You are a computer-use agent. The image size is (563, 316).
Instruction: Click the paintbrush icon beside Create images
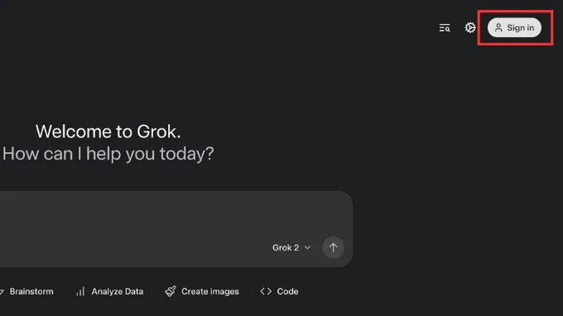(x=171, y=291)
